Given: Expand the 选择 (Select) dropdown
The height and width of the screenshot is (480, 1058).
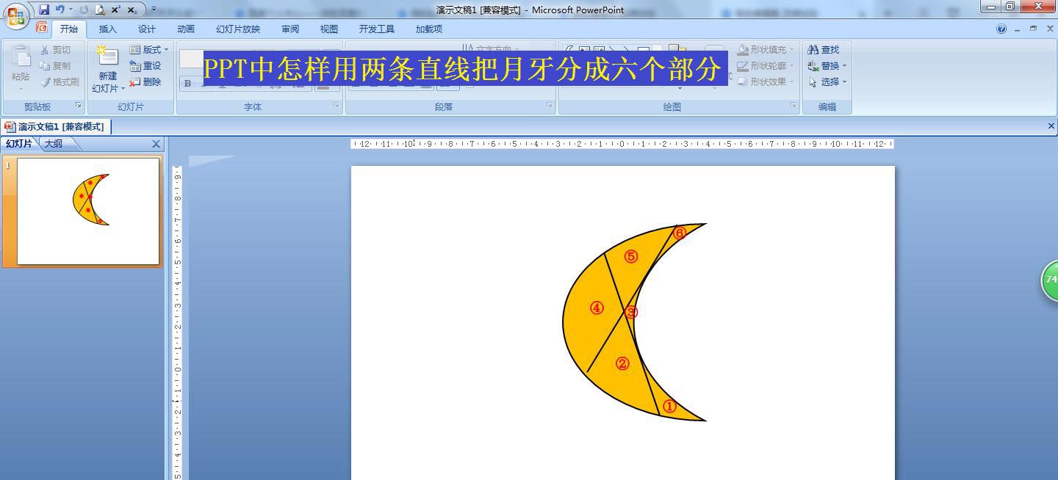Looking at the screenshot, I should pos(827,81).
